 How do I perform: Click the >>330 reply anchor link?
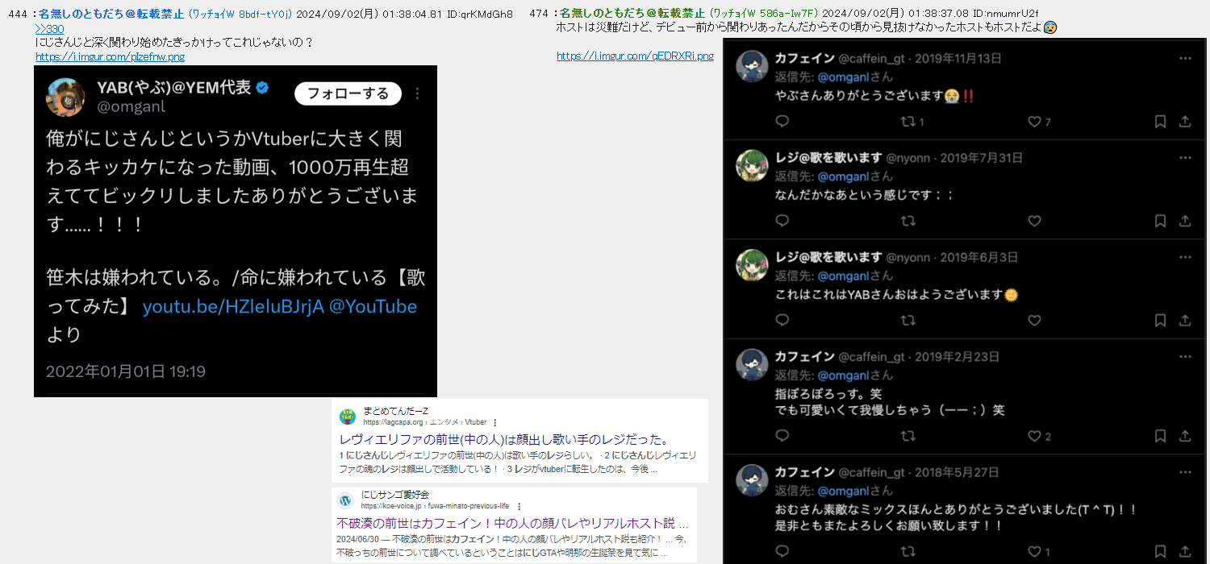coord(50,29)
